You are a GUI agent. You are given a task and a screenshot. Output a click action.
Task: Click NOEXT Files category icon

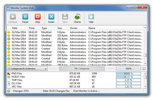pos(9,77)
